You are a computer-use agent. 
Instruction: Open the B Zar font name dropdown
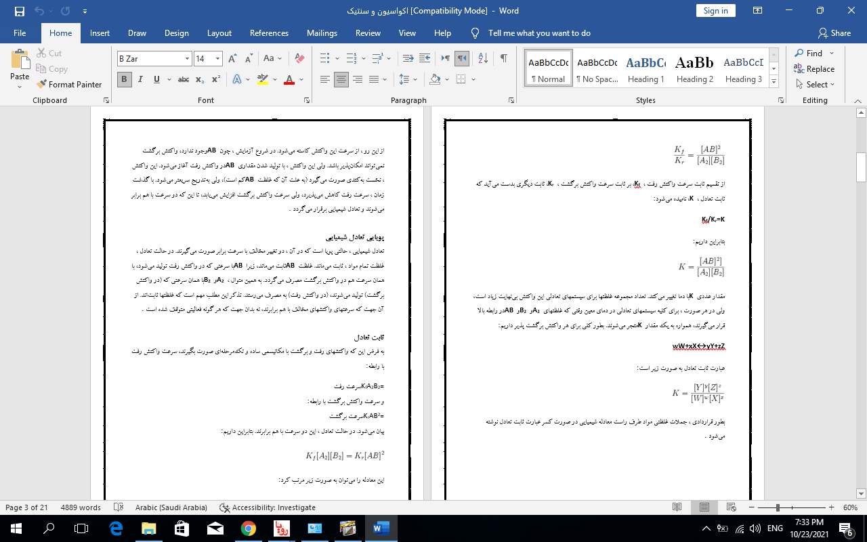pos(187,59)
